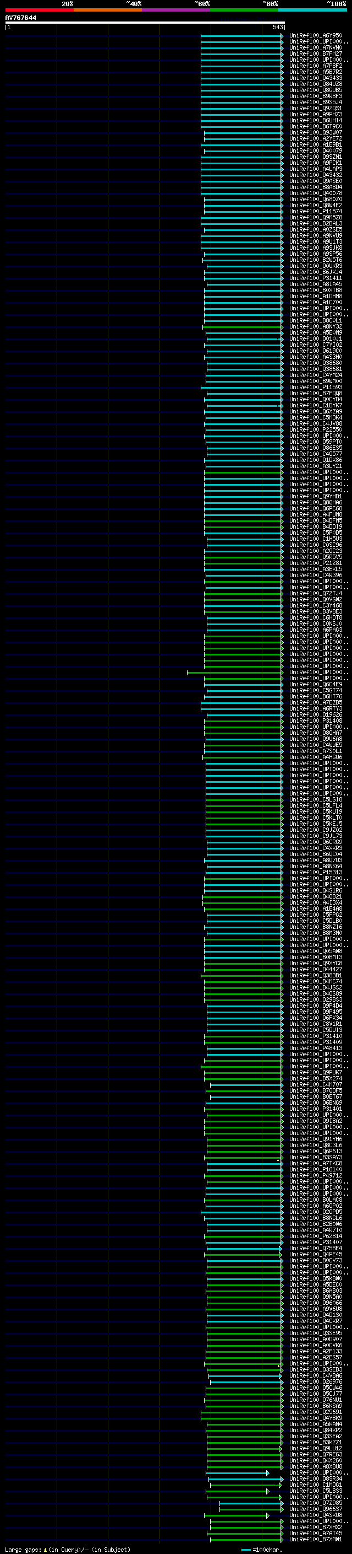Image resolution: width=352 pixels, height=1554 pixels.
Task: Select the UniRef100_Q9SZN1 label
Action: [x=315, y=157]
